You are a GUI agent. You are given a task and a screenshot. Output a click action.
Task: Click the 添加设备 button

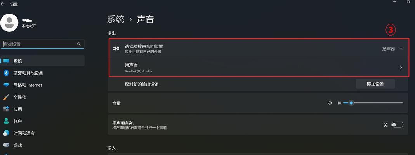click(x=375, y=84)
